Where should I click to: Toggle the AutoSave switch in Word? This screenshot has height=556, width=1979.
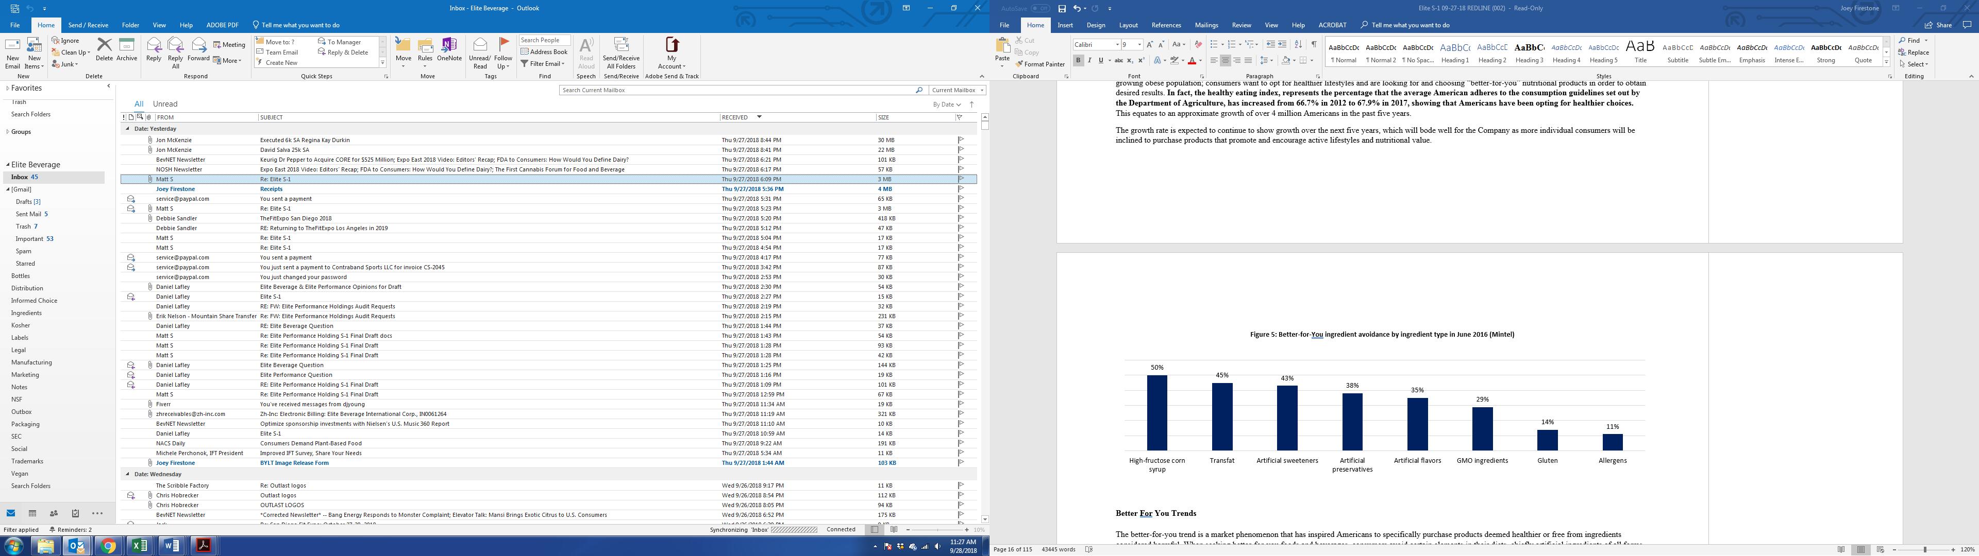tap(1040, 8)
